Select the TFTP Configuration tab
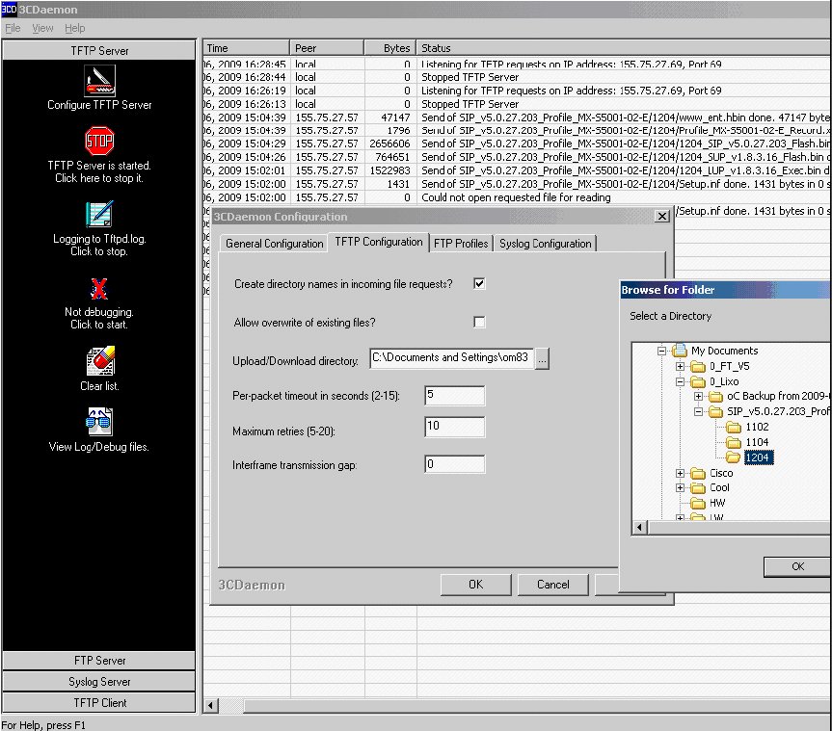Image resolution: width=832 pixels, height=731 pixels. [378, 242]
